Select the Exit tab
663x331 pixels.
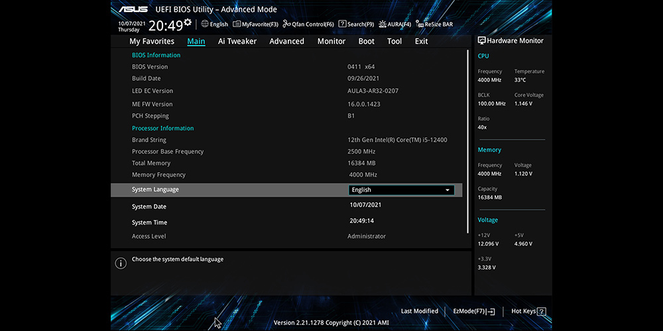(x=421, y=41)
